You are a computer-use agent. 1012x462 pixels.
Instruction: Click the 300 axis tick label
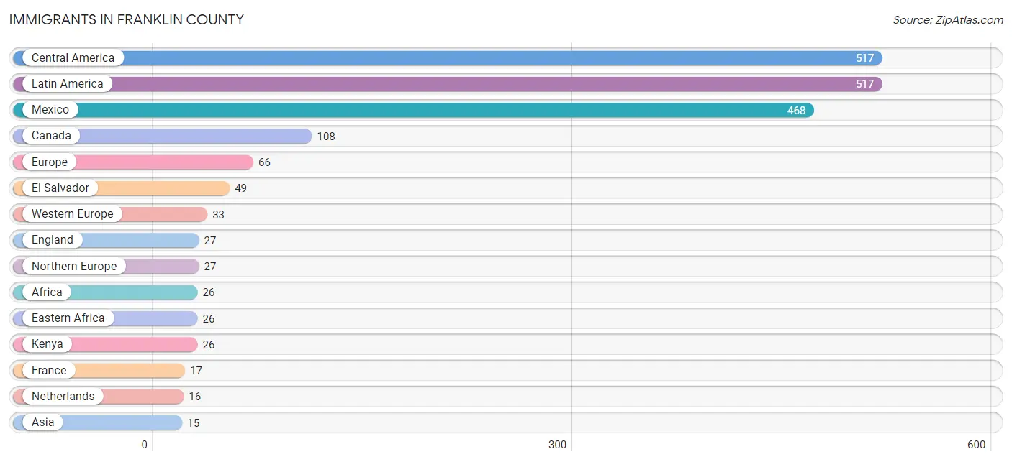(558, 445)
